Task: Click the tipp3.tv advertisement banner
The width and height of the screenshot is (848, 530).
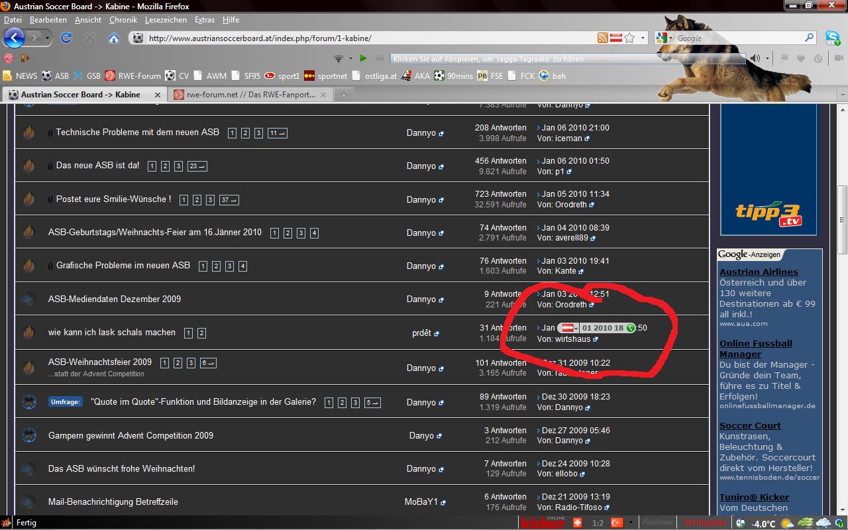Action: click(768, 169)
